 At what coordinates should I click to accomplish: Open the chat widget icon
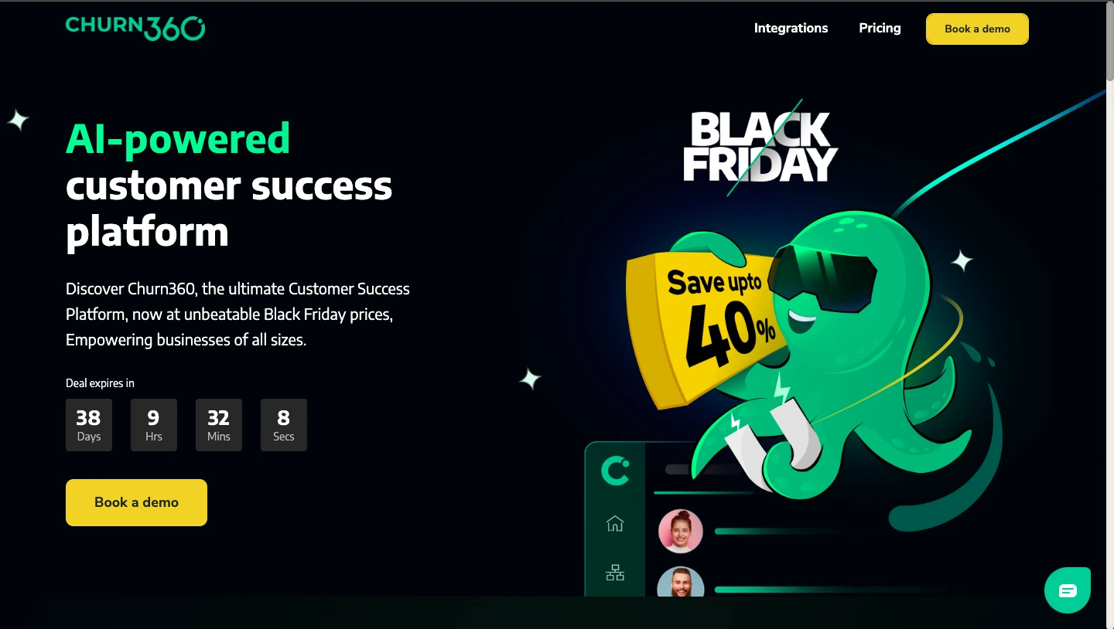(x=1068, y=590)
